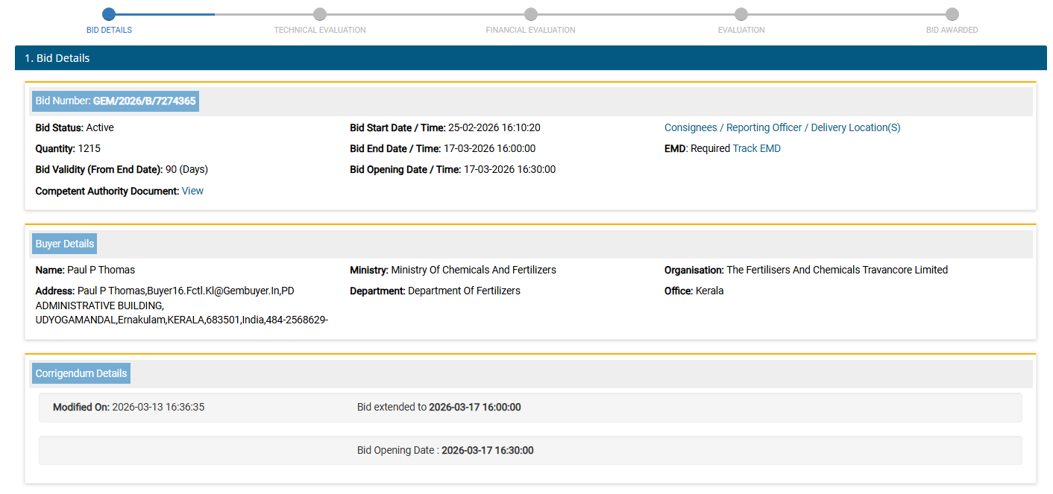This screenshot has width=1053, height=494.
Task: Click the Buyer Details section heading
Action: (x=65, y=244)
